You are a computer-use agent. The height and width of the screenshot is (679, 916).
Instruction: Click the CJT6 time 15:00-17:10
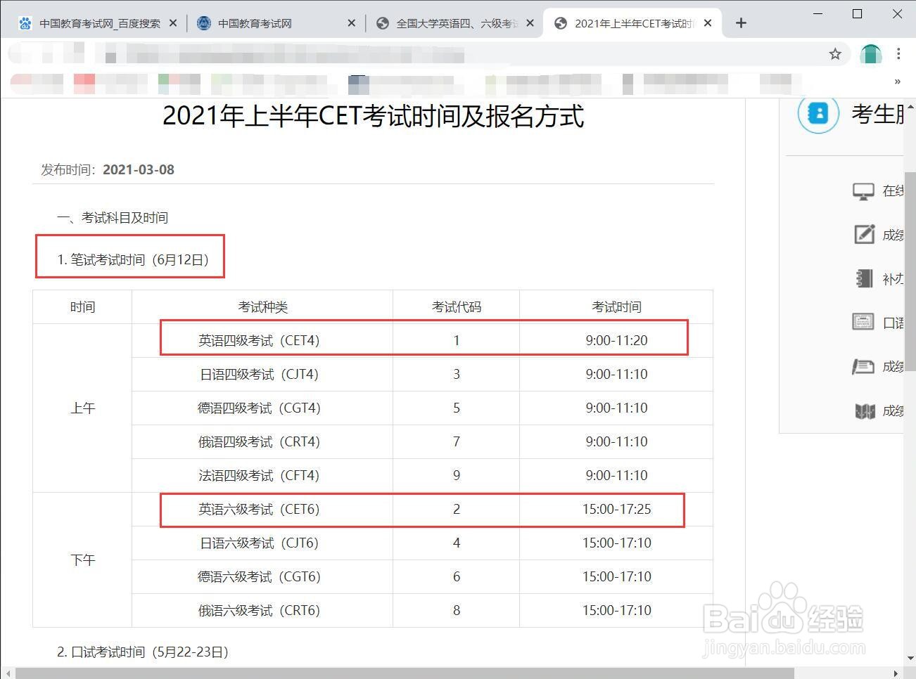[x=616, y=543]
